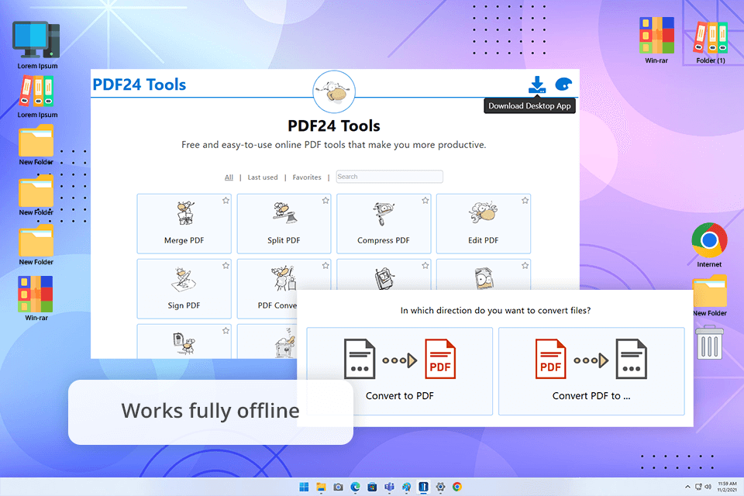This screenshot has width=744, height=496.
Task: Select the Win-rar icon below New Folder icons
Action: (36, 298)
